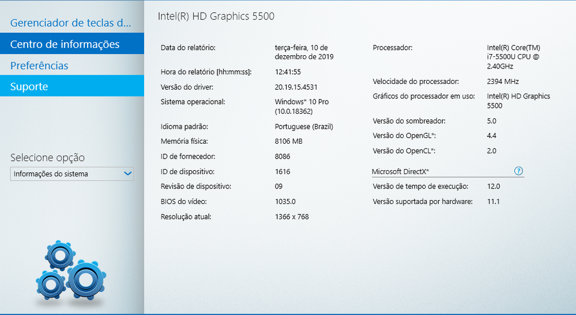Click the shader version value 5.0
This screenshot has width=576, height=315.
(x=491, y=121)
